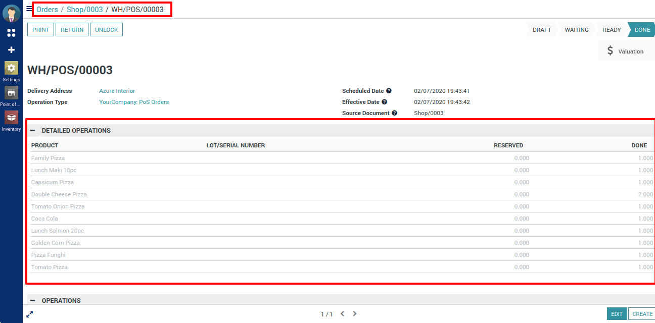Open the Point of Sale app icon

tap(11, 93)
